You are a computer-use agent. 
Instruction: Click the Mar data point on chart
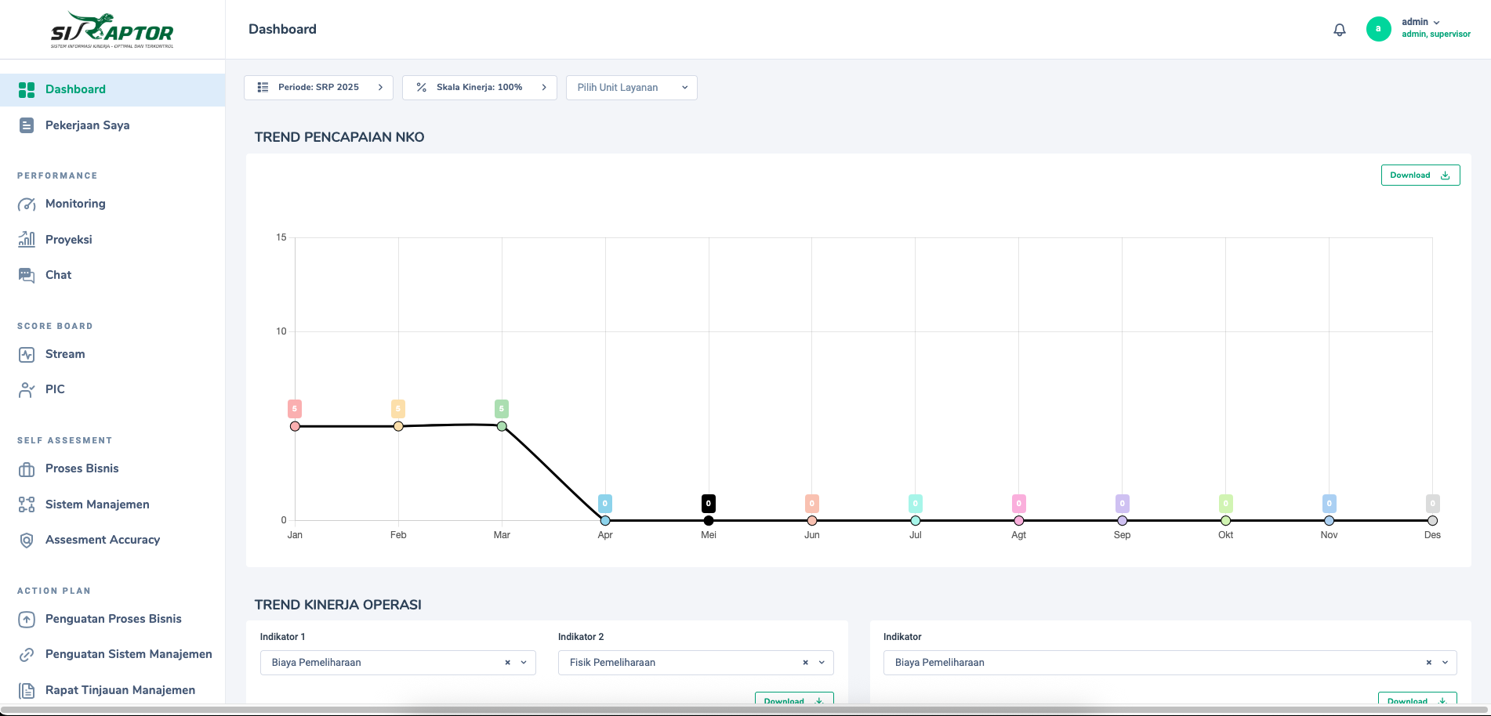(502, 426)
